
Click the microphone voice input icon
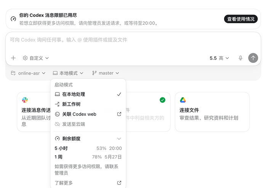241,58
